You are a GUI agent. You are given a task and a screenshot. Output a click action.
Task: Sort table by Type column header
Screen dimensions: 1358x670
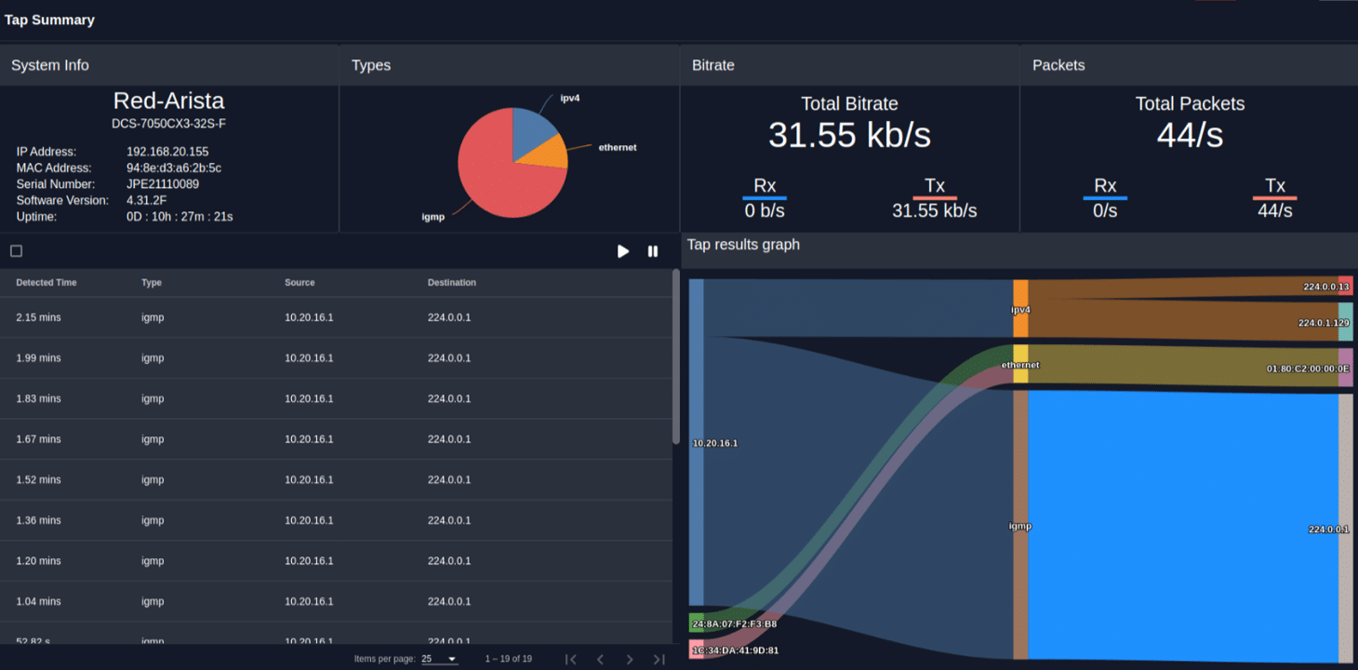[152, 283]
